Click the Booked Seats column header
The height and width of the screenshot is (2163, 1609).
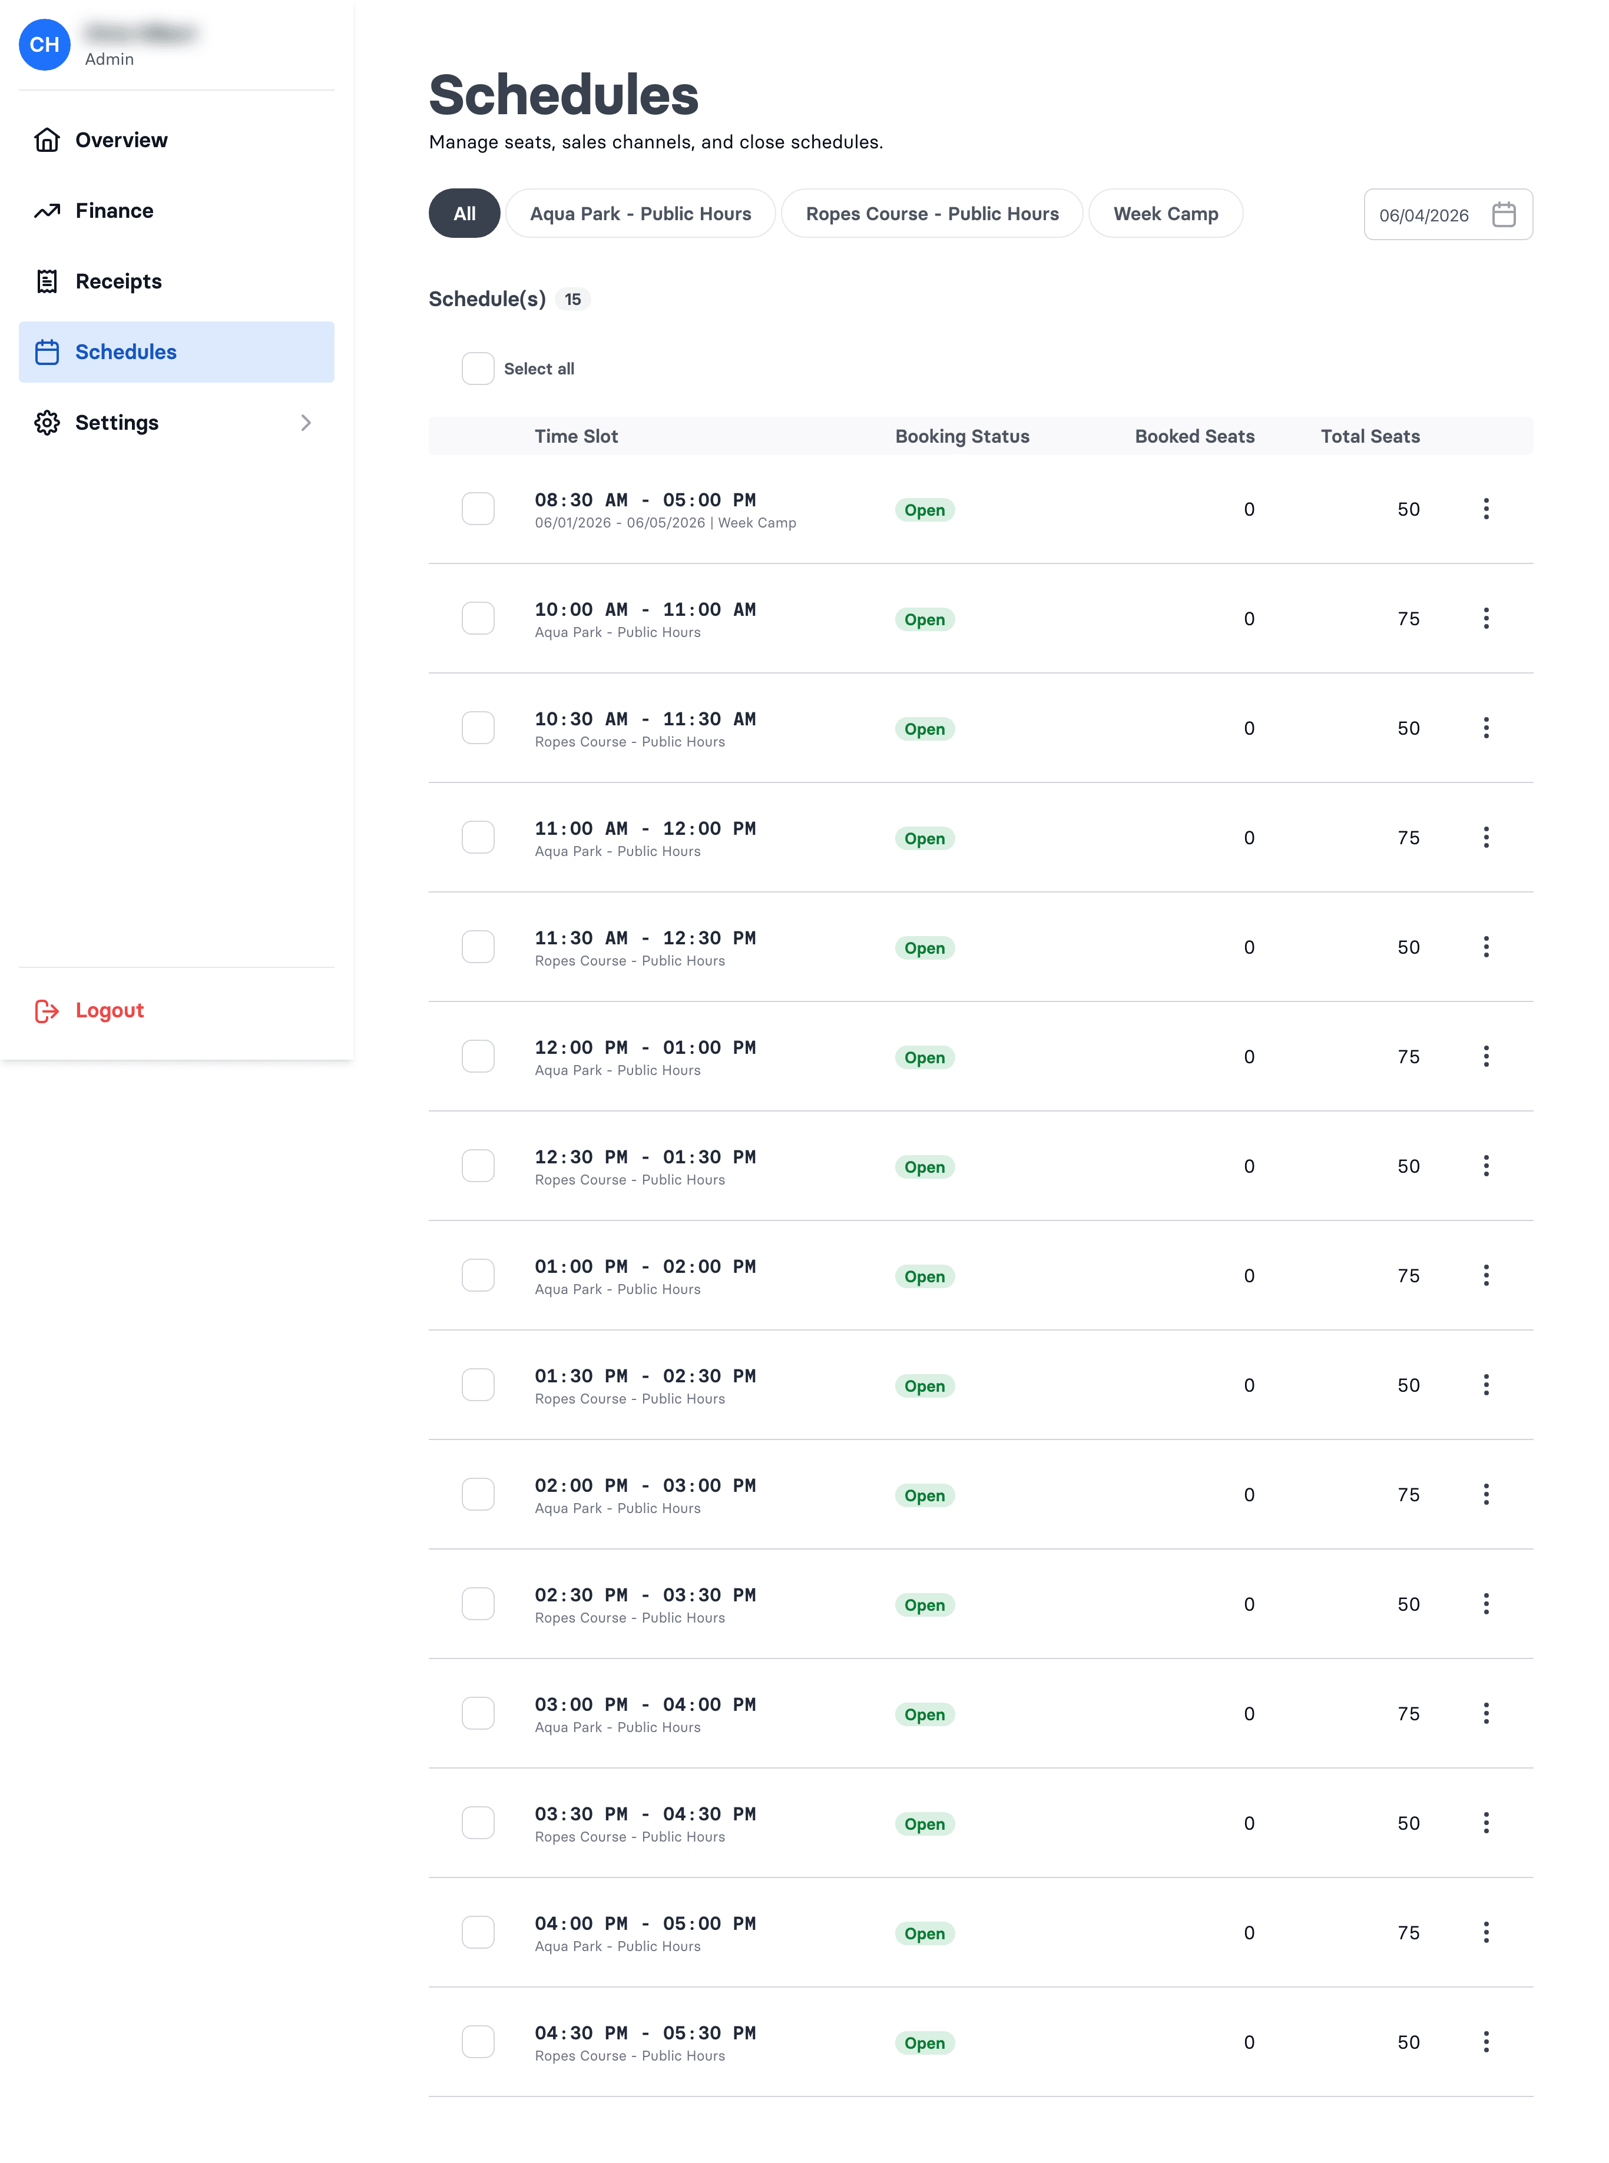pyautogui.click(x=1194, y=437)
